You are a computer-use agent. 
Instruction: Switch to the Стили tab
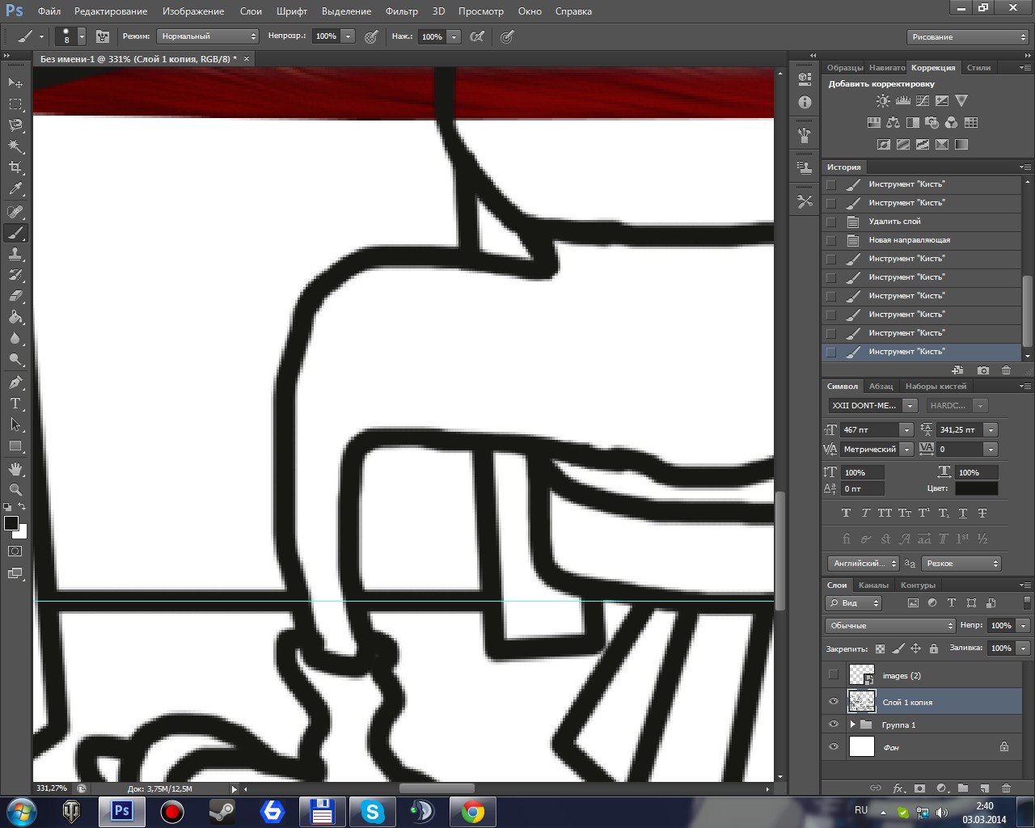(978, 68)
